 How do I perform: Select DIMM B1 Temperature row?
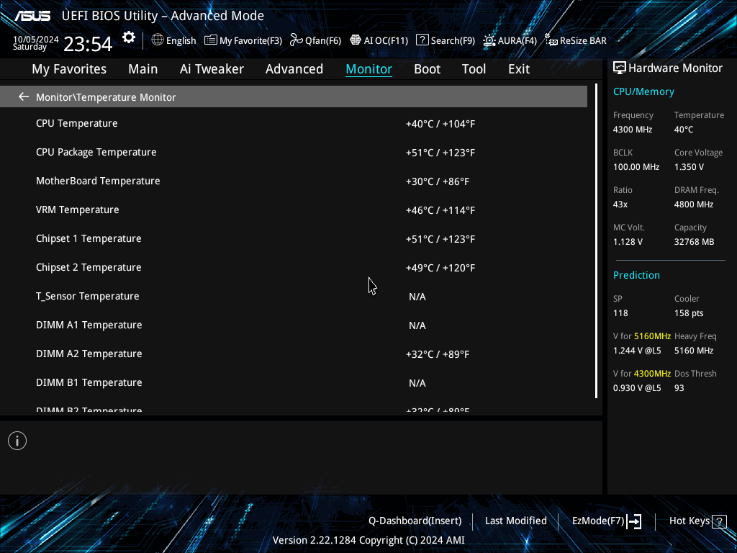tap(294, 383)
